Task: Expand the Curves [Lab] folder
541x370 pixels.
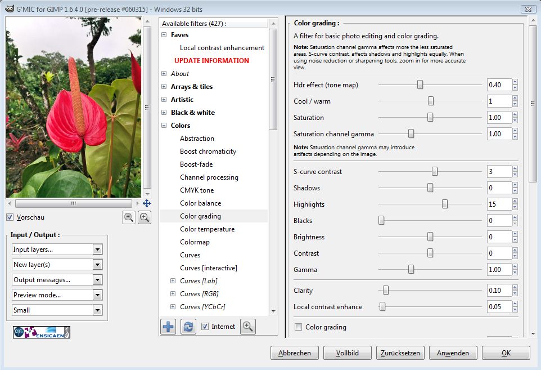Action: (x=173, y=281)
